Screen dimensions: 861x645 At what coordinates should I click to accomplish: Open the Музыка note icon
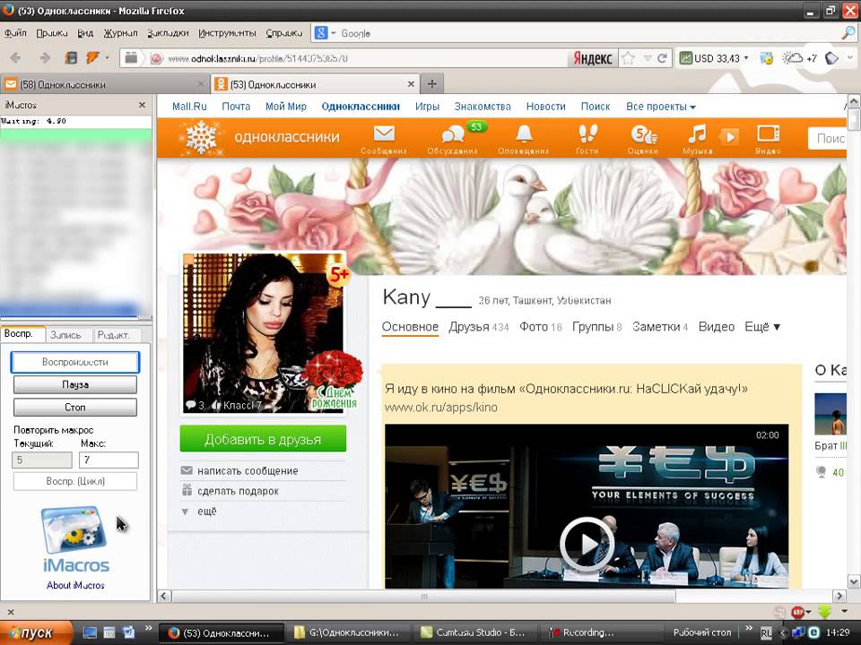pyautogui.click(x=696, y=135)
